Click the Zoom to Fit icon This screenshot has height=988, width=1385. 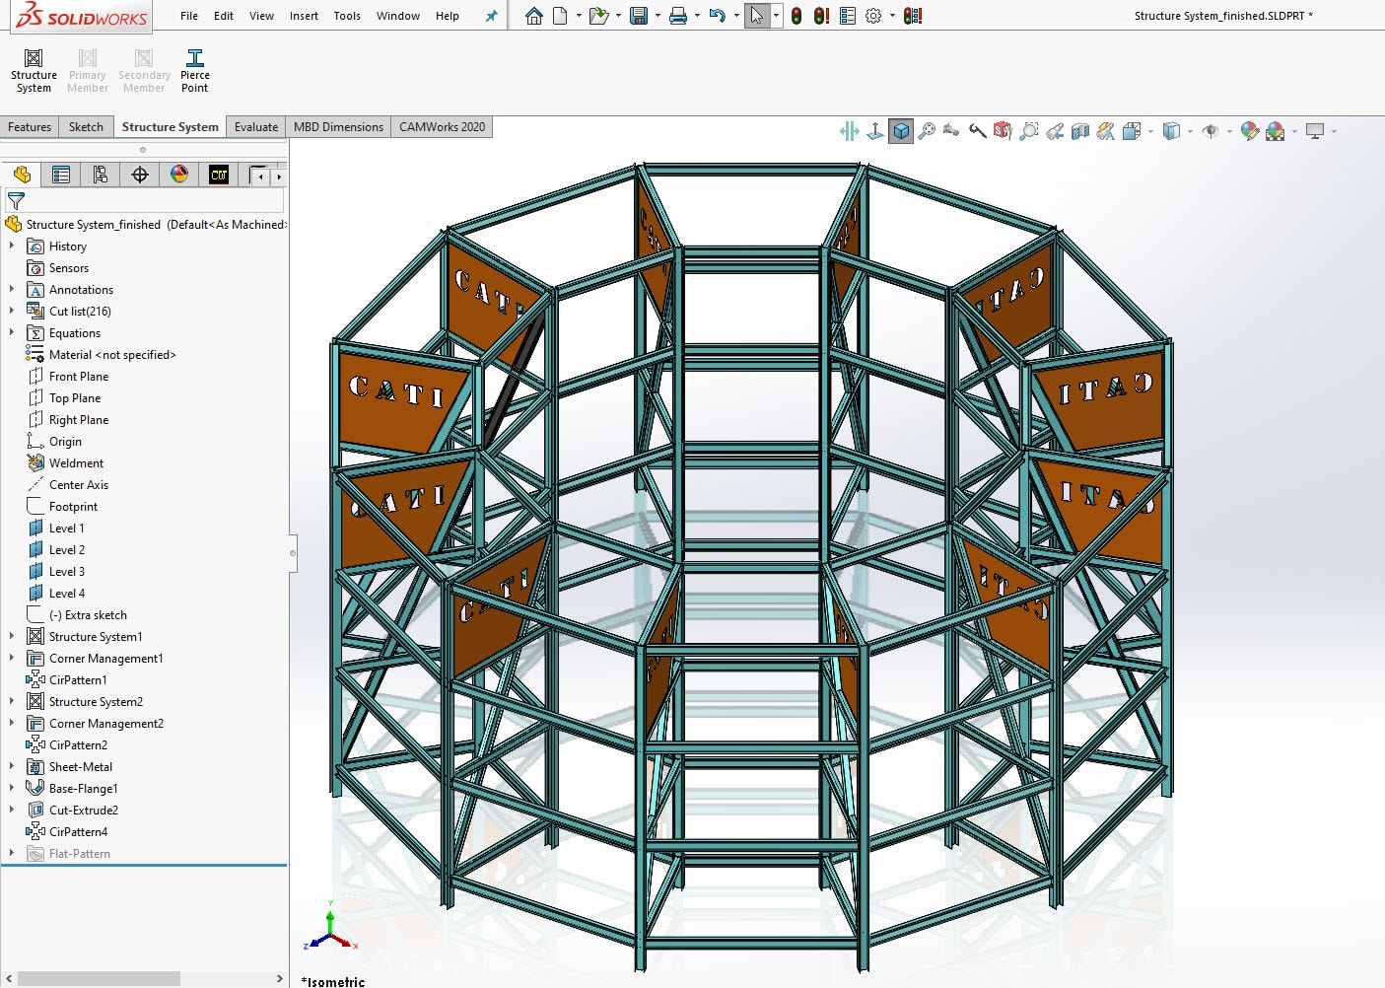coord(927,131)
